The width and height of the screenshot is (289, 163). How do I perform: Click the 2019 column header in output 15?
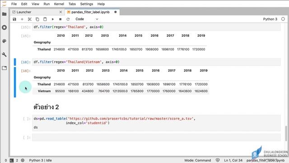click(201, 35)
